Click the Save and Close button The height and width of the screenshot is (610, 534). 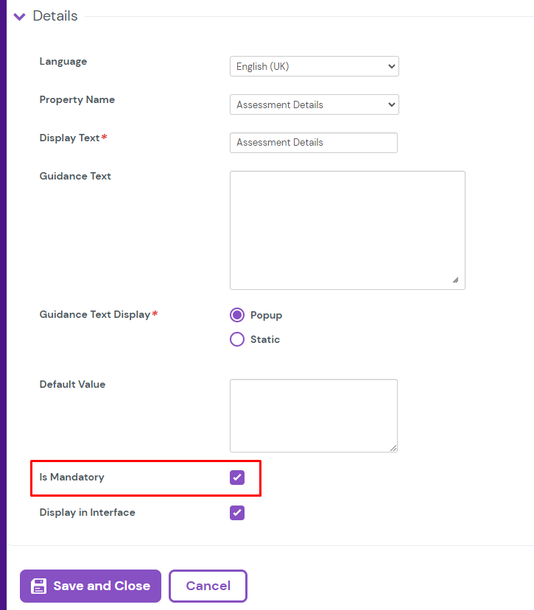(x=90, y=586)
